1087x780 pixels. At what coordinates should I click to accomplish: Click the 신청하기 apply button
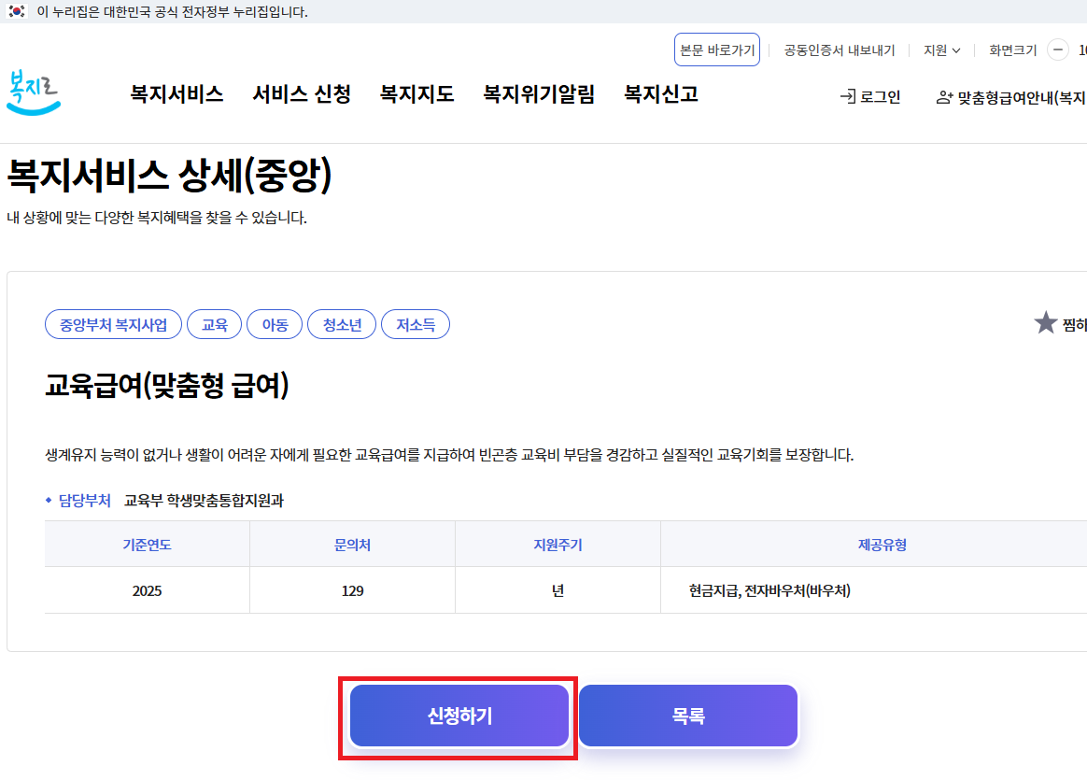tap(459, 715)
